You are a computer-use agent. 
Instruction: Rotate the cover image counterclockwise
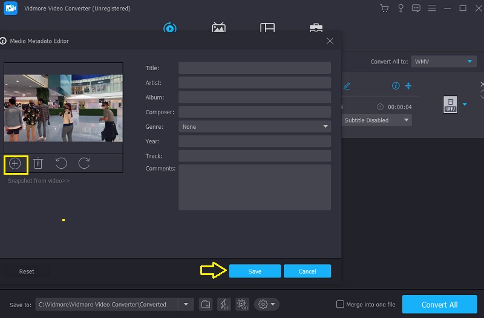point(61,163)
